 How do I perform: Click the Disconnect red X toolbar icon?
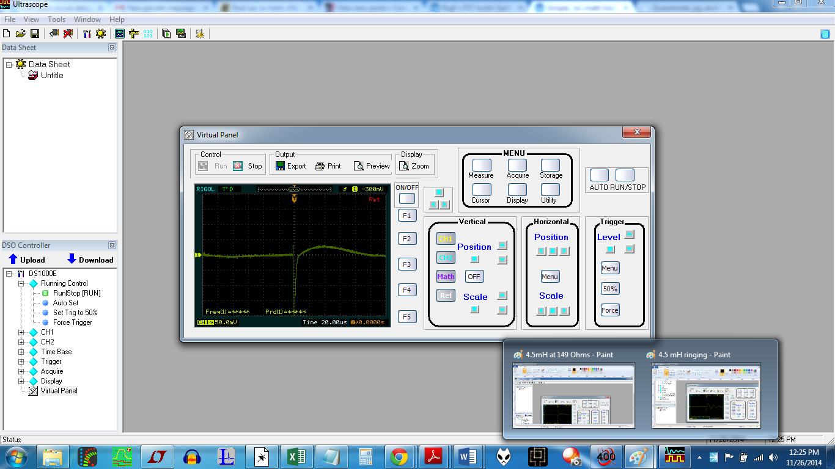[68, 34]
